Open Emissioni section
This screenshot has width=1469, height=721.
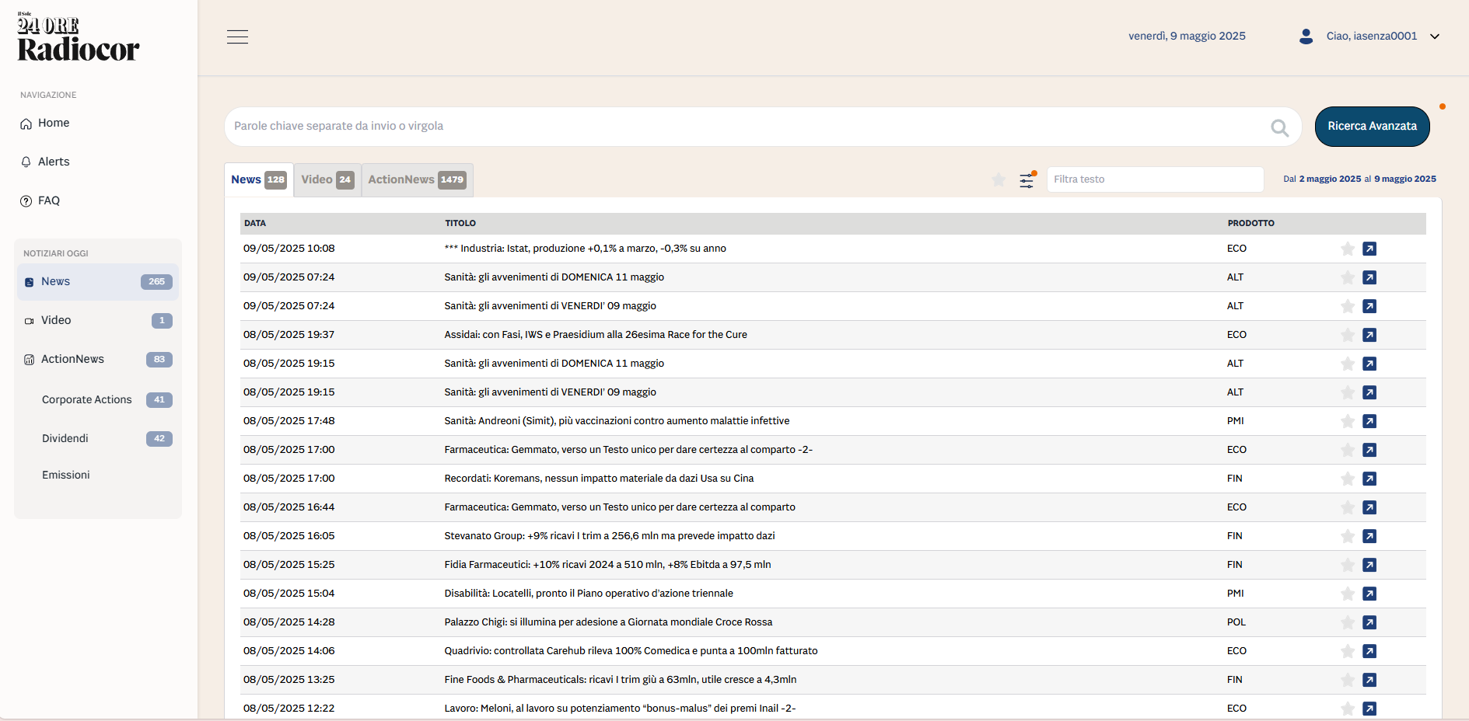point(66,475)
